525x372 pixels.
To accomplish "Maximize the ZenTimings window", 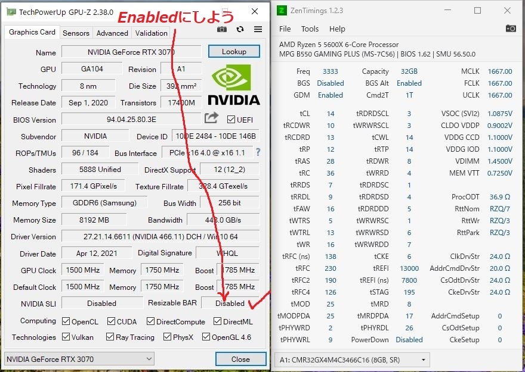I will point(477,11).
